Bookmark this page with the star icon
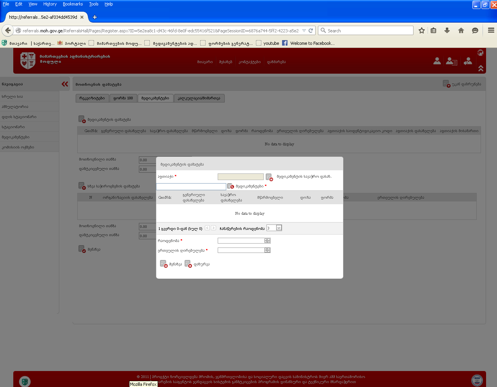This screenshot has width=497, height=387. (x=421, y=30)
